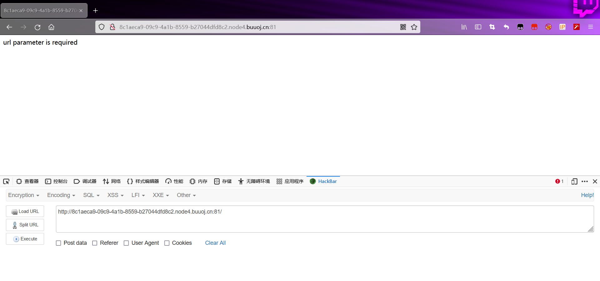
Task: Open the HackBar devtools panel
Action: [x=327, y=181]
